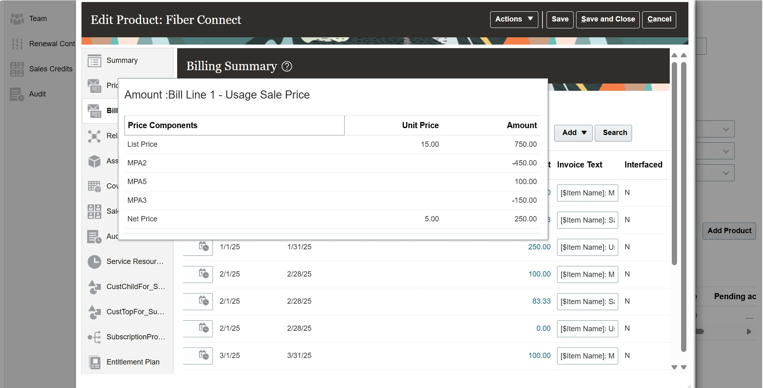Image resolution: width=763 pixels, height=388 pixels.
Task: Open Billing Summary help icon
Action: pos(287,66)
